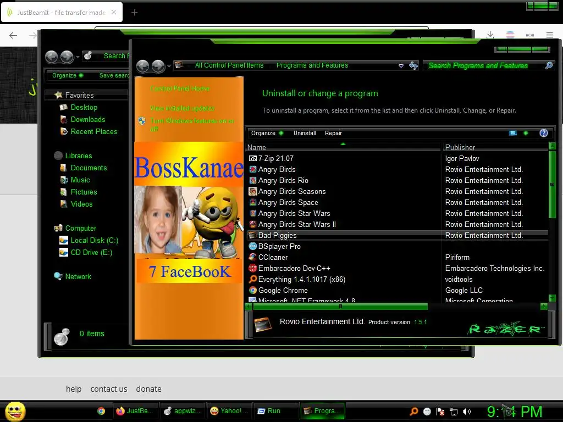Click the Igor Pavlov publisher cell
The height and width of the screenshot is (422, 563).
(462, 158)
